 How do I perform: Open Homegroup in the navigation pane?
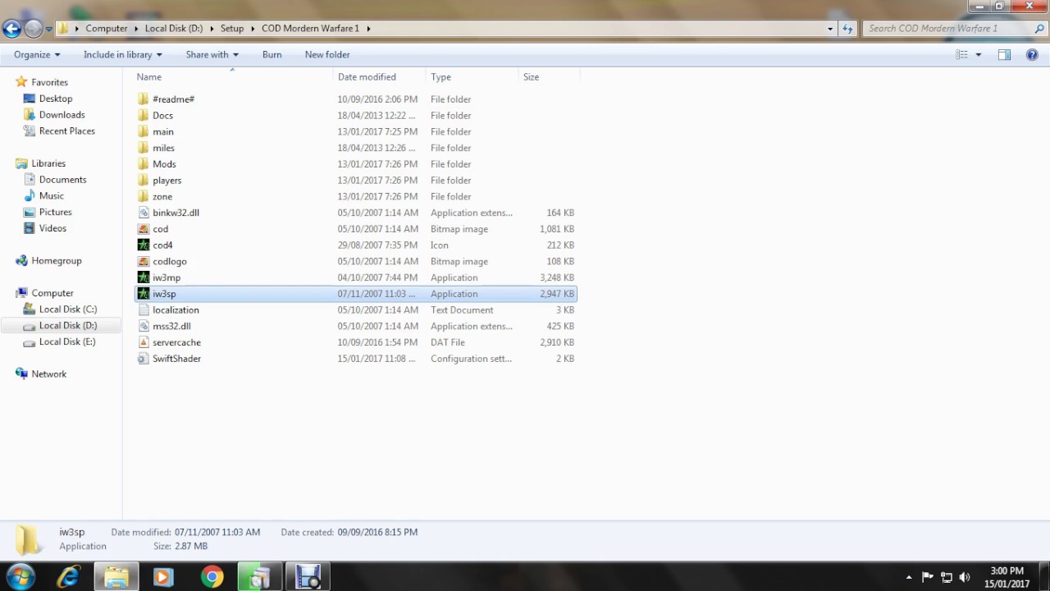(x=56, y=261)
